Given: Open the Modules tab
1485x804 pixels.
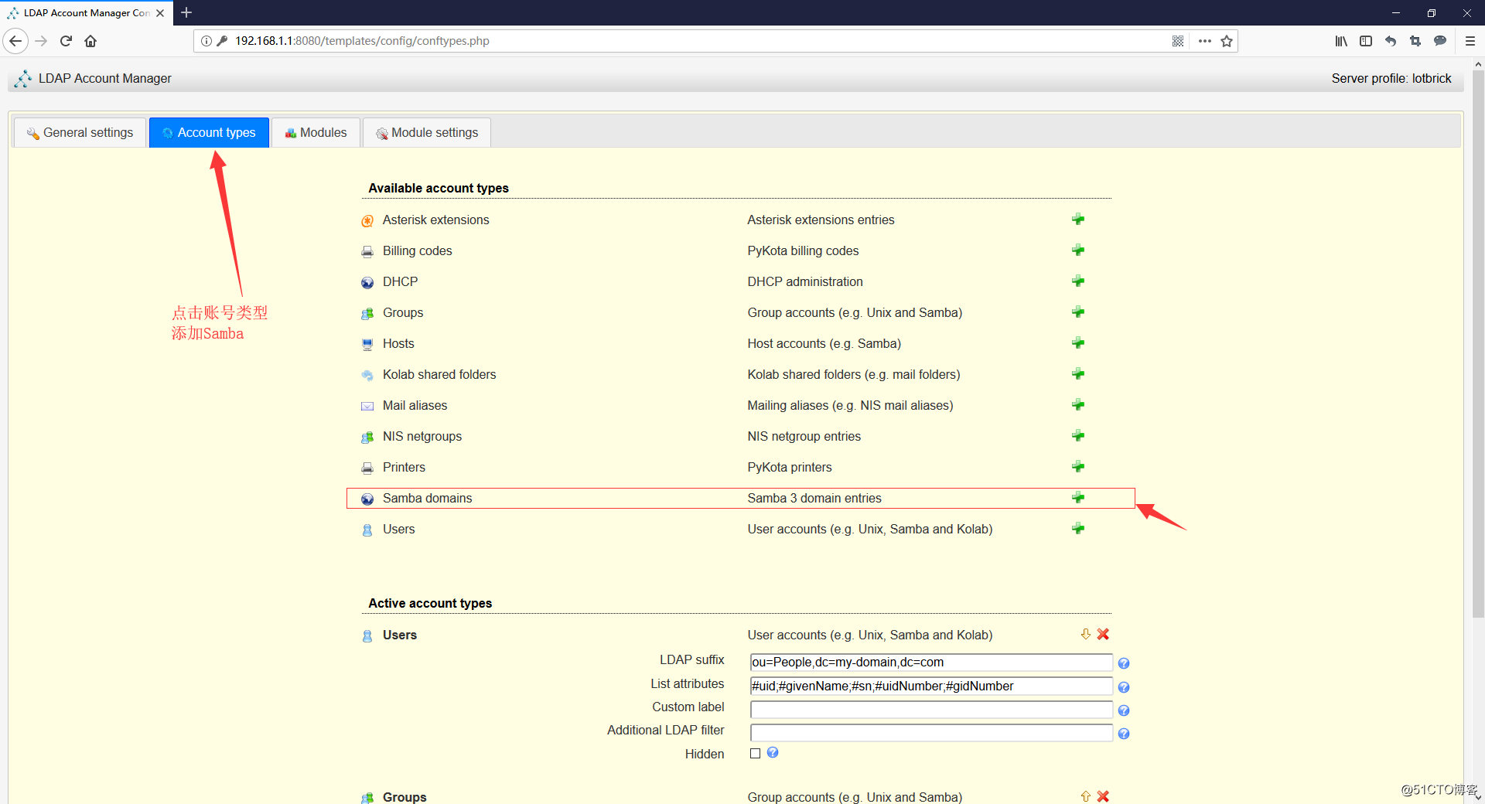Looking at the screenshot, I should pyautogui.click(x=316, y=132).
